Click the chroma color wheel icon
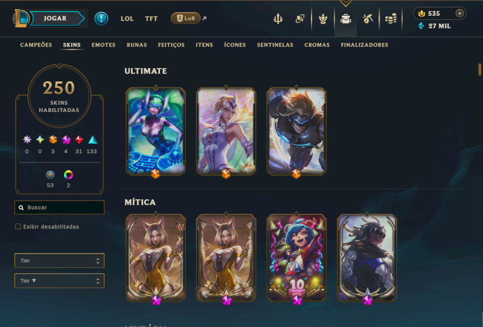This screenshot has width=483, height=327. [68, 175]
